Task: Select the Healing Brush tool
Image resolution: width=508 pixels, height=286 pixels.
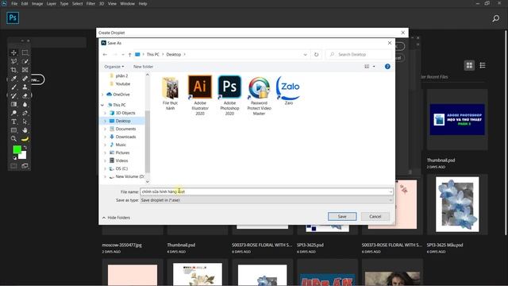Action: (x=25, y=79)
